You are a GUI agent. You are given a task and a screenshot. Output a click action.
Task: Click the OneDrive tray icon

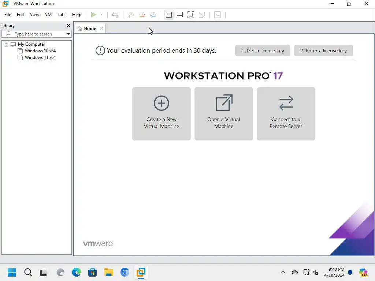pos(295,272)
